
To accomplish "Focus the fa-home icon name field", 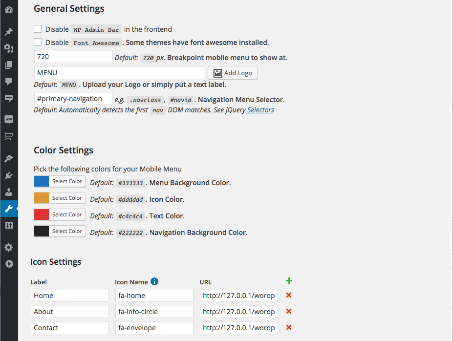I will click(154, 296).
